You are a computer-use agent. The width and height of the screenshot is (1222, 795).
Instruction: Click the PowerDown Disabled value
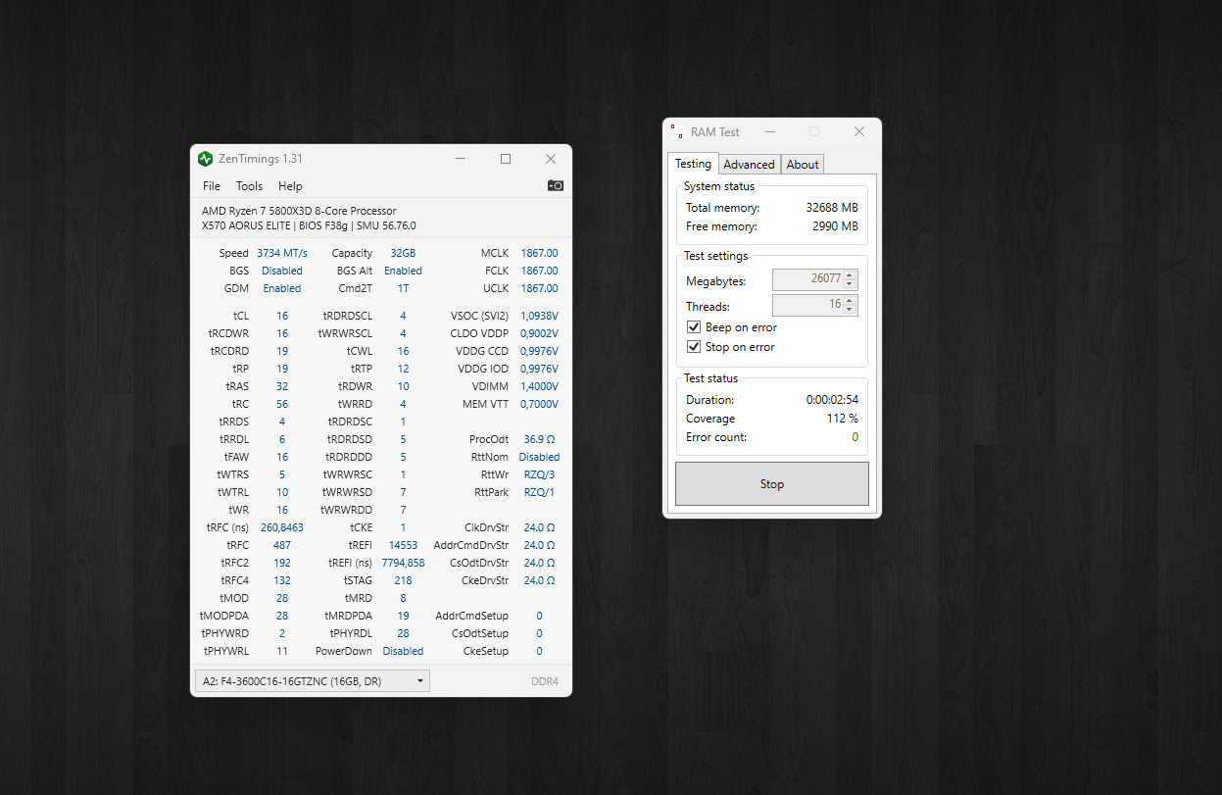tap(403, 651)
